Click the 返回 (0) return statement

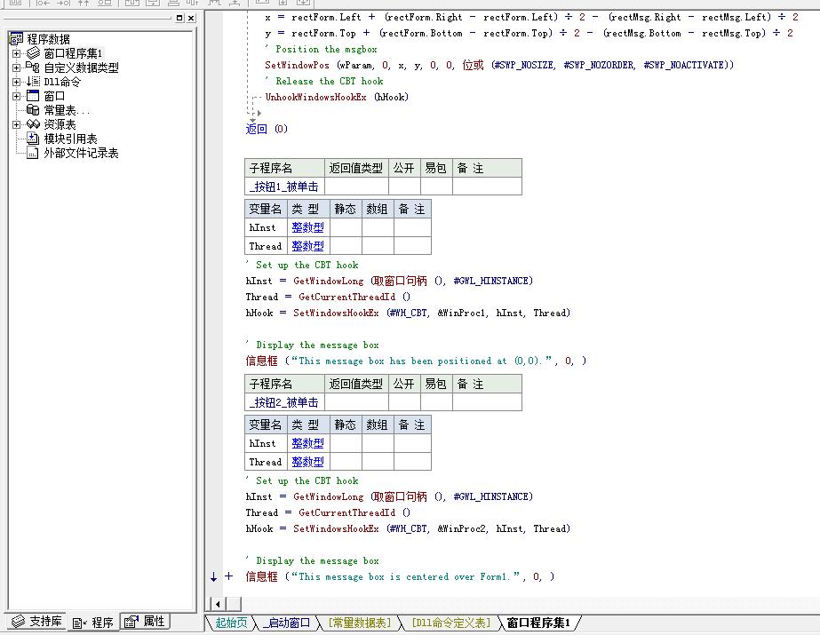pyautogui.click(x=267, y=129)
